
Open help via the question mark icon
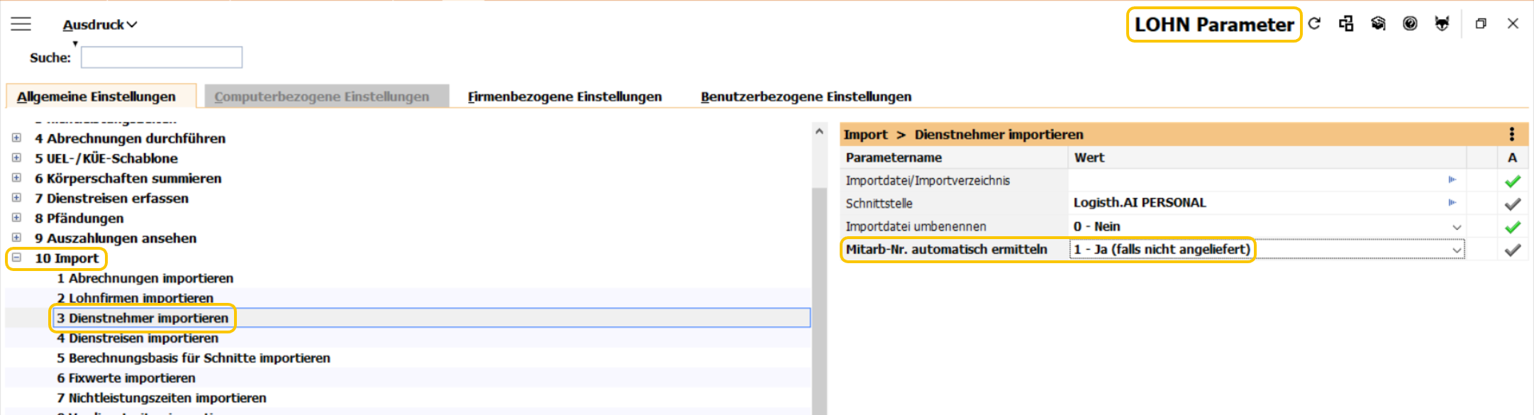coord(1410,23)
